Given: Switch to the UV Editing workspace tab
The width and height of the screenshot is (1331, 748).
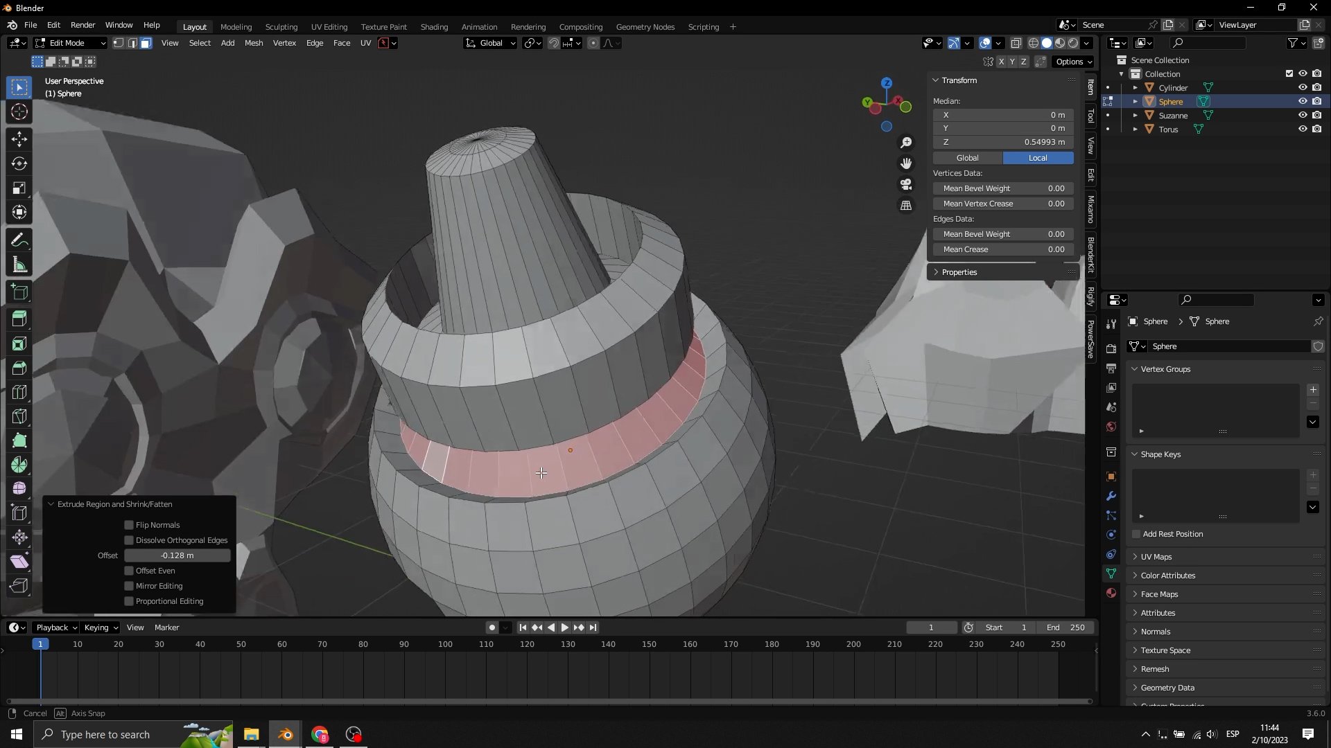Looking at the screenshot, I should pyautogui.click(x=329, y=26).
